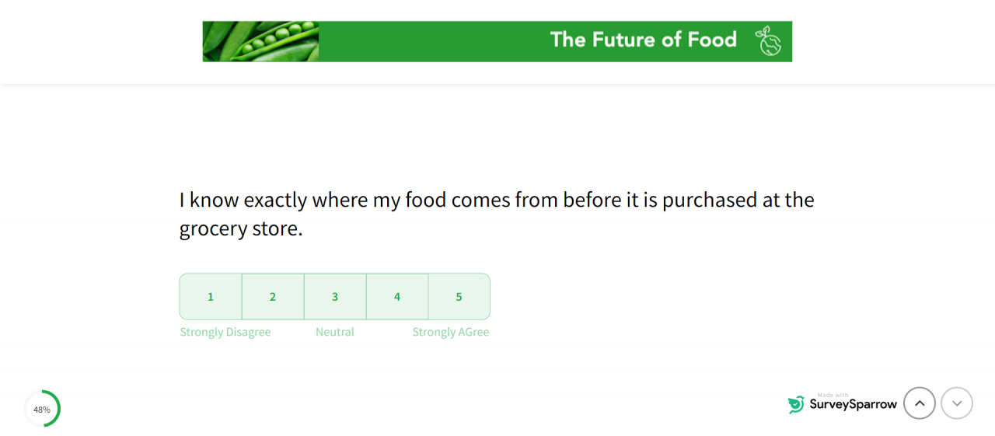Click the "48%" text inside the ring
The image size is (995, 436).
click(x=42, y=410)
